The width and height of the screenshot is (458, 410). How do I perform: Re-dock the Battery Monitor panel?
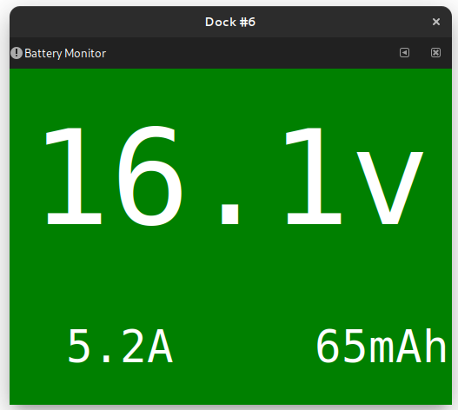coord(404,53)
